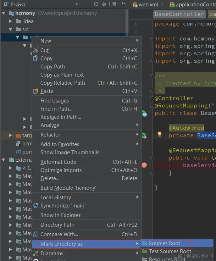216x261 pixels.
Task: Choose Paste from context menu
Action: coord(87,91)
